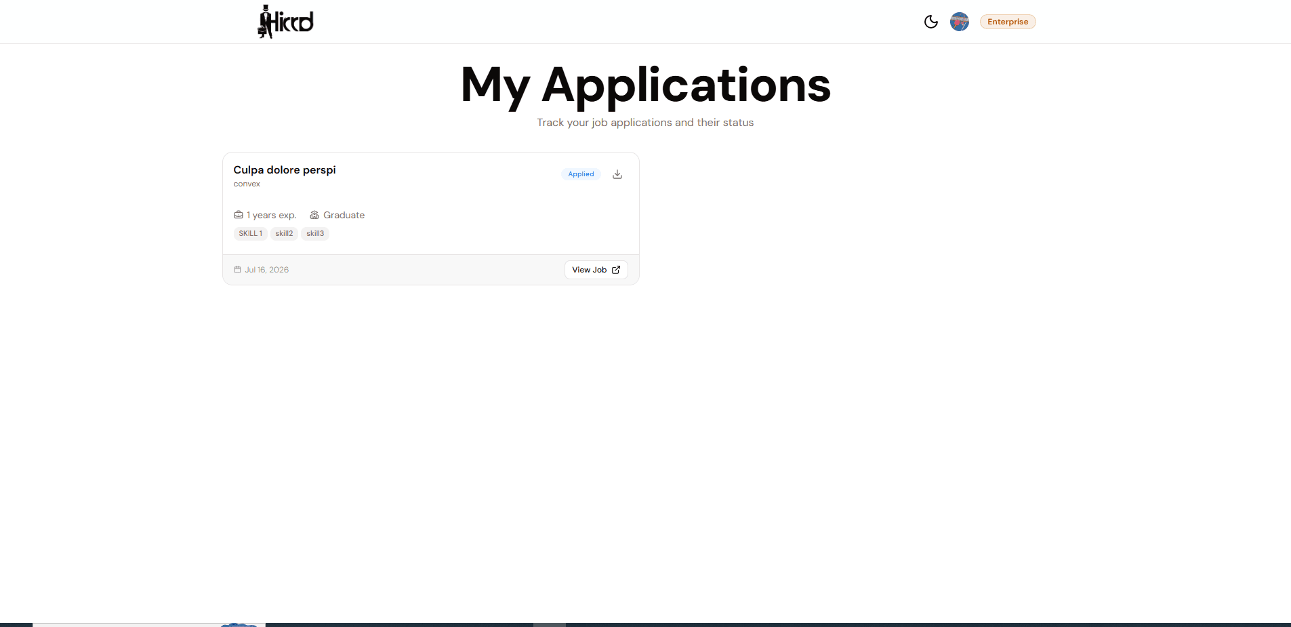Click the briefcase icon beside years exp.
Image resolution: width=1291 pixels, height=627 pixels.
pyautogui.click(x=239, y=215)
